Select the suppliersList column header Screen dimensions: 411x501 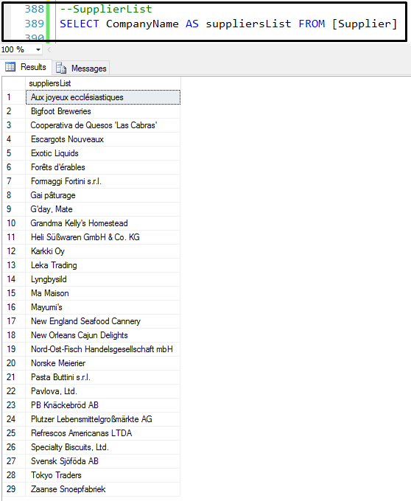click(103, 83)
